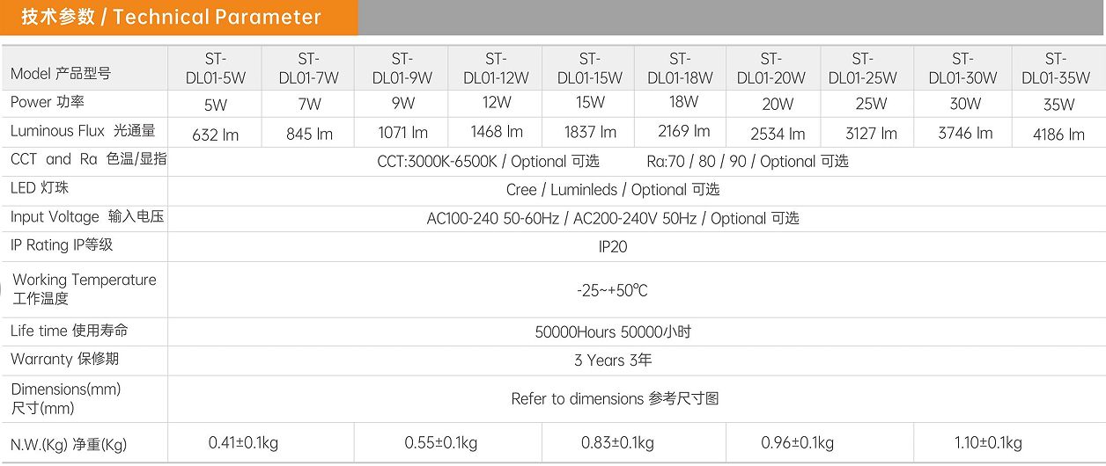Image resolution: width=1106 pixels, height=466 pixels.
Task: Click the 35W power value
Action: click(x=1058, y=105)
